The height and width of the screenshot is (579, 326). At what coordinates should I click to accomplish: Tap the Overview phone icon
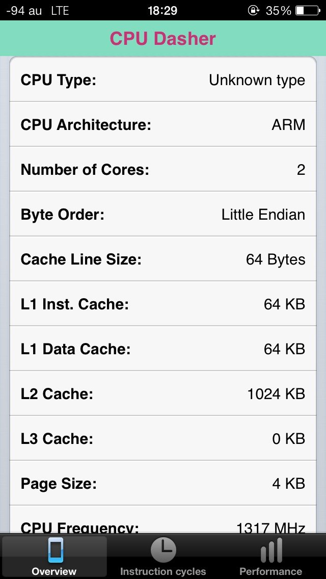[x=55, y=551]
